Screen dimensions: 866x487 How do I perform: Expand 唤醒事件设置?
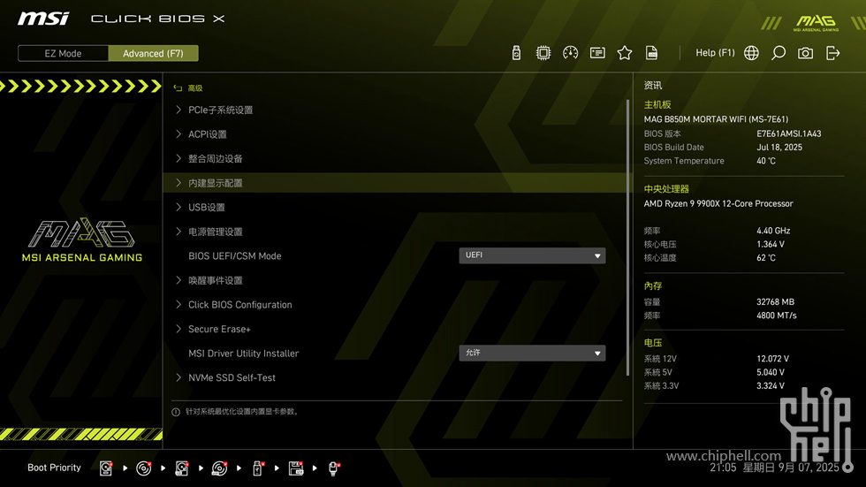click(x=397, y=280)
